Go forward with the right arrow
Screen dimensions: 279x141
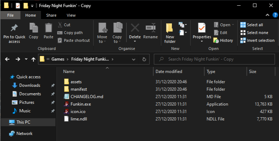(18, 59)
